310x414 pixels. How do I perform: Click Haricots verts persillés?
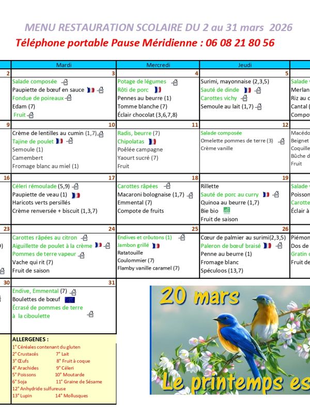click(41, 202)
